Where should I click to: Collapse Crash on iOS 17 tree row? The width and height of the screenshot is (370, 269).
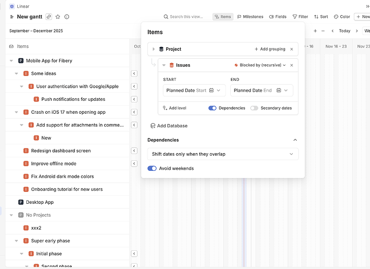(x=16, y=112)
